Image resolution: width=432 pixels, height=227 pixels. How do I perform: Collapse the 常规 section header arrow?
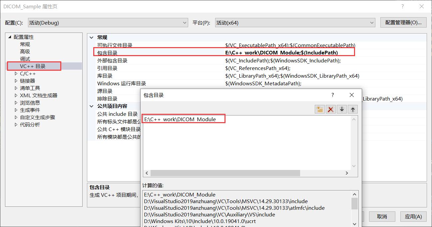coord(91,37)
